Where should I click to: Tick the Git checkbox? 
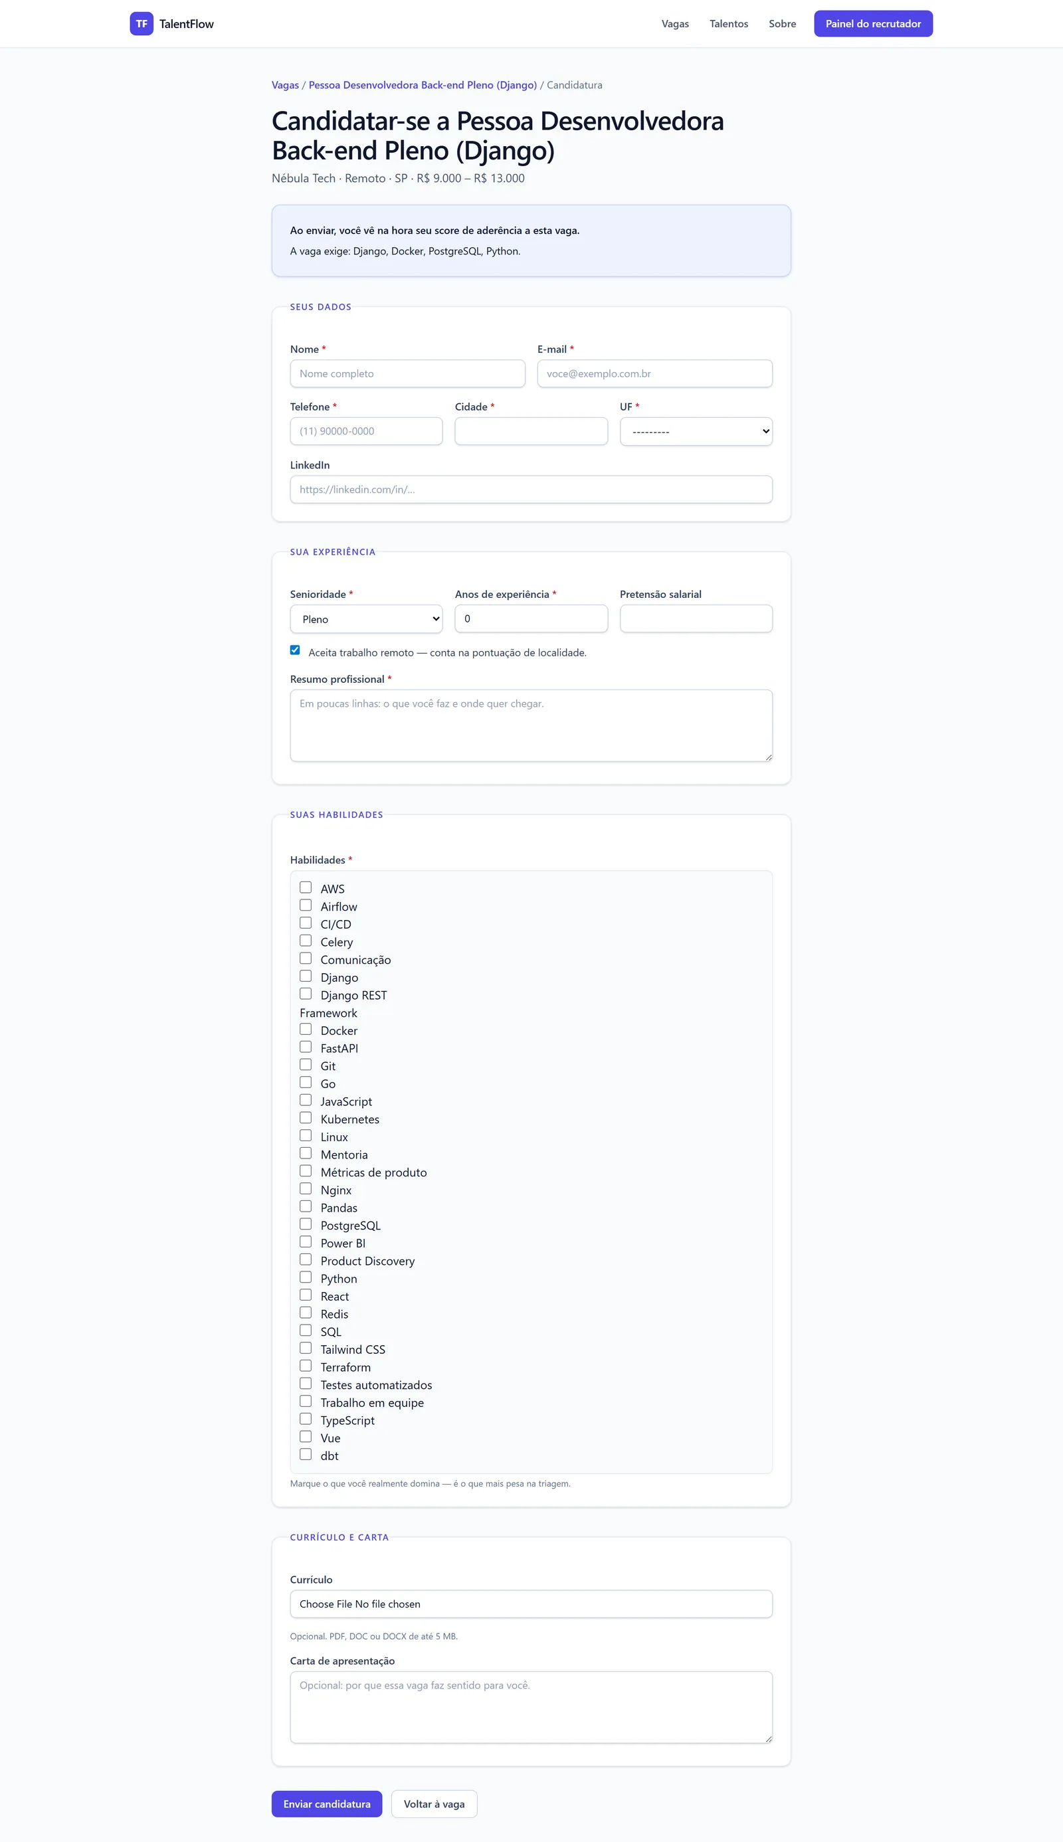(x=306, y=1065)
